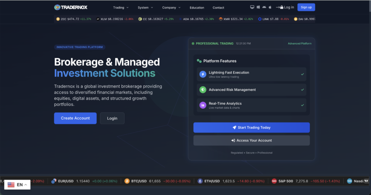Image resolution: width=371 pixels, height=195 pixels.
Task: Click S&P 500 7,275.8 quote
Action: [306, 181]
